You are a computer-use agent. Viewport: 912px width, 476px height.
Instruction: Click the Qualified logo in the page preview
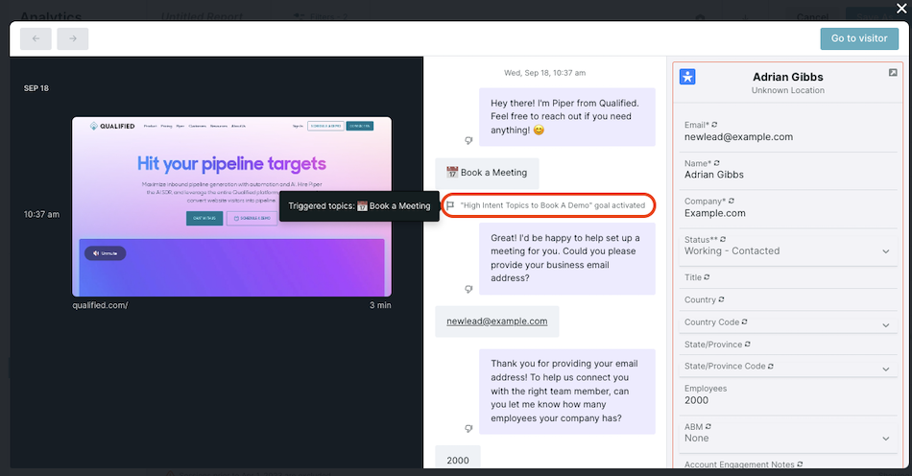[112, 126]
